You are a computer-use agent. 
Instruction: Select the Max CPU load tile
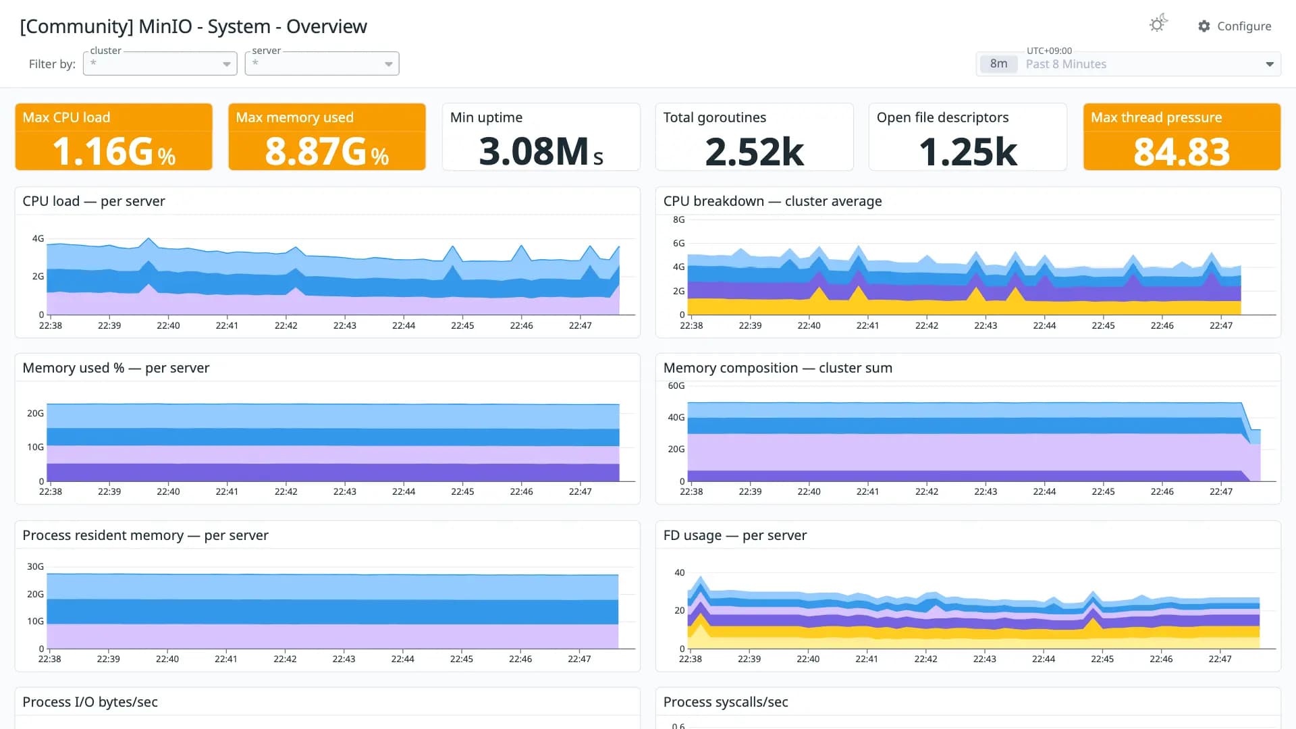113,136
